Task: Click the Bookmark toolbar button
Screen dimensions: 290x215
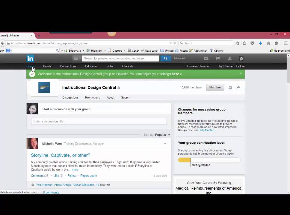Action: pos(72,50)
